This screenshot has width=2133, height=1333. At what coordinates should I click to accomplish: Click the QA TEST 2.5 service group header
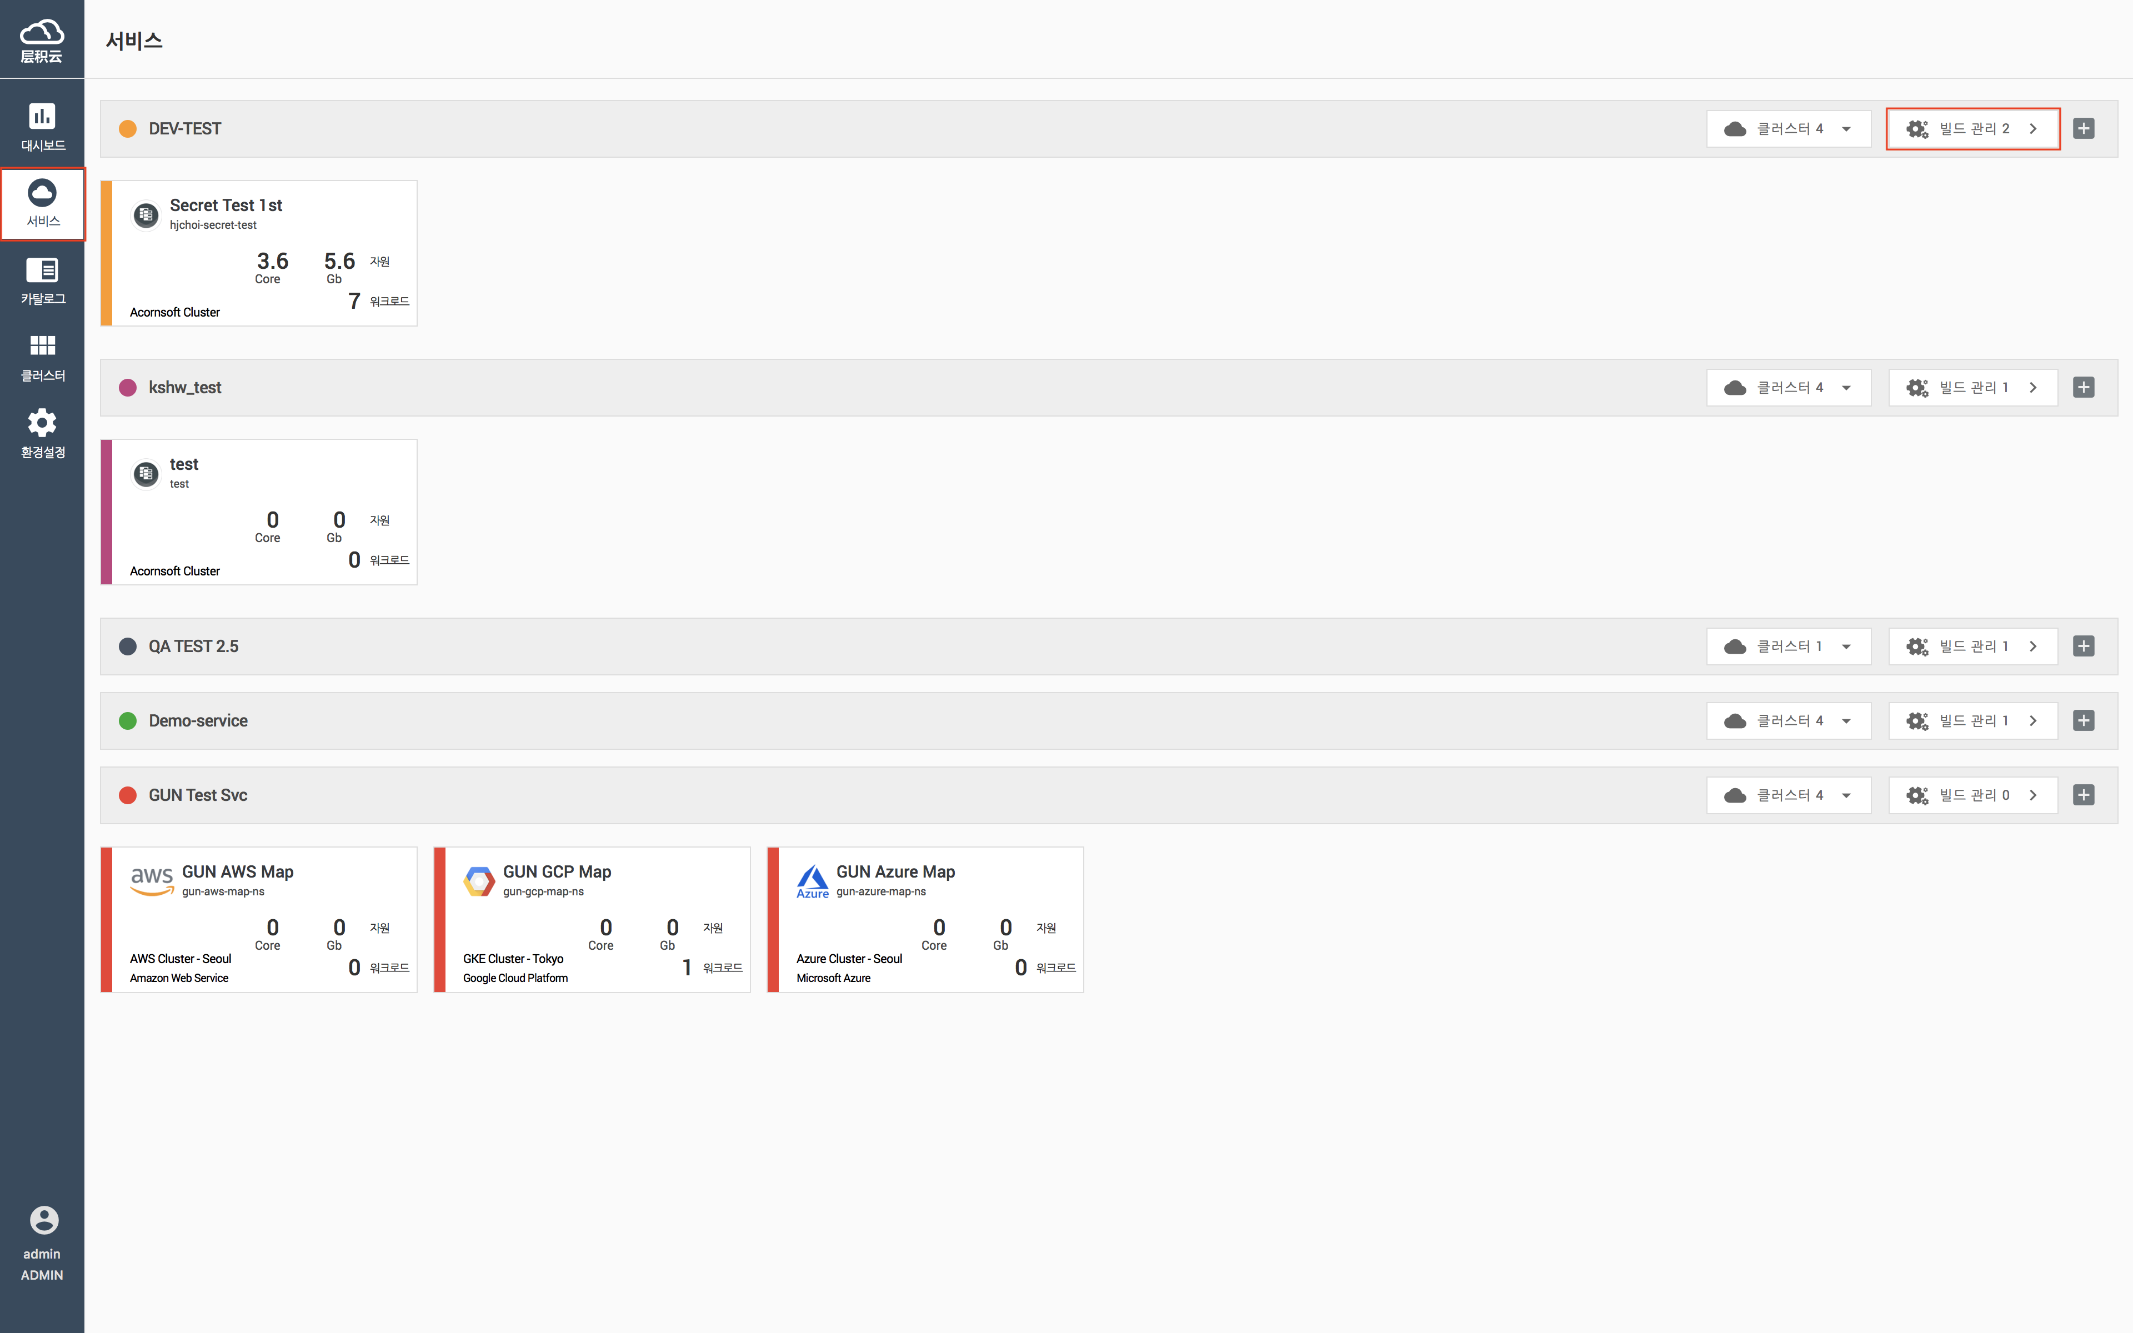[x=194, y=646]
